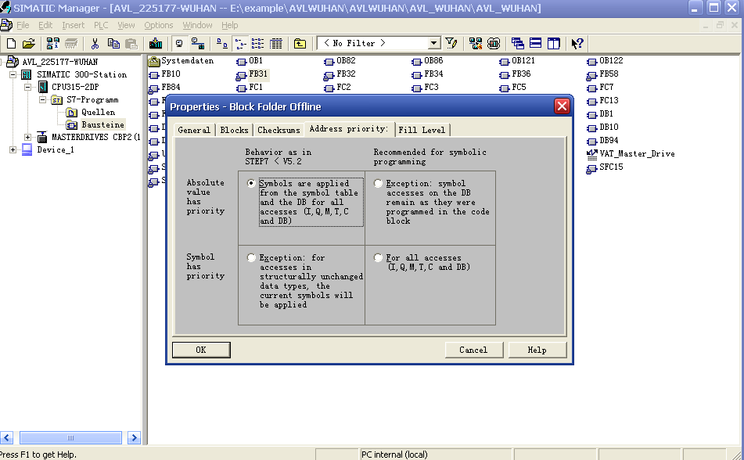Click the Configure Network toolbar icon
The width and height of the screenshot is (744, 460).
pyautogui.click(x=476, y=44)
